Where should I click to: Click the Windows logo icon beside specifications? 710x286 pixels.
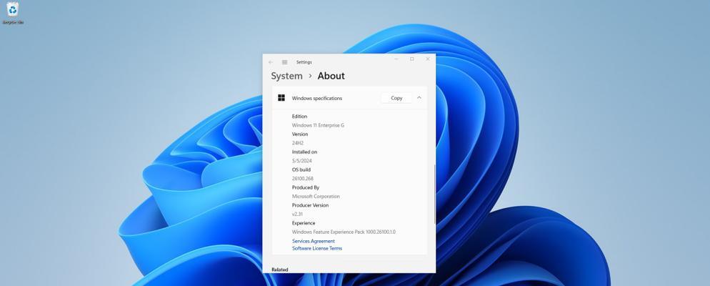(281, 98)
